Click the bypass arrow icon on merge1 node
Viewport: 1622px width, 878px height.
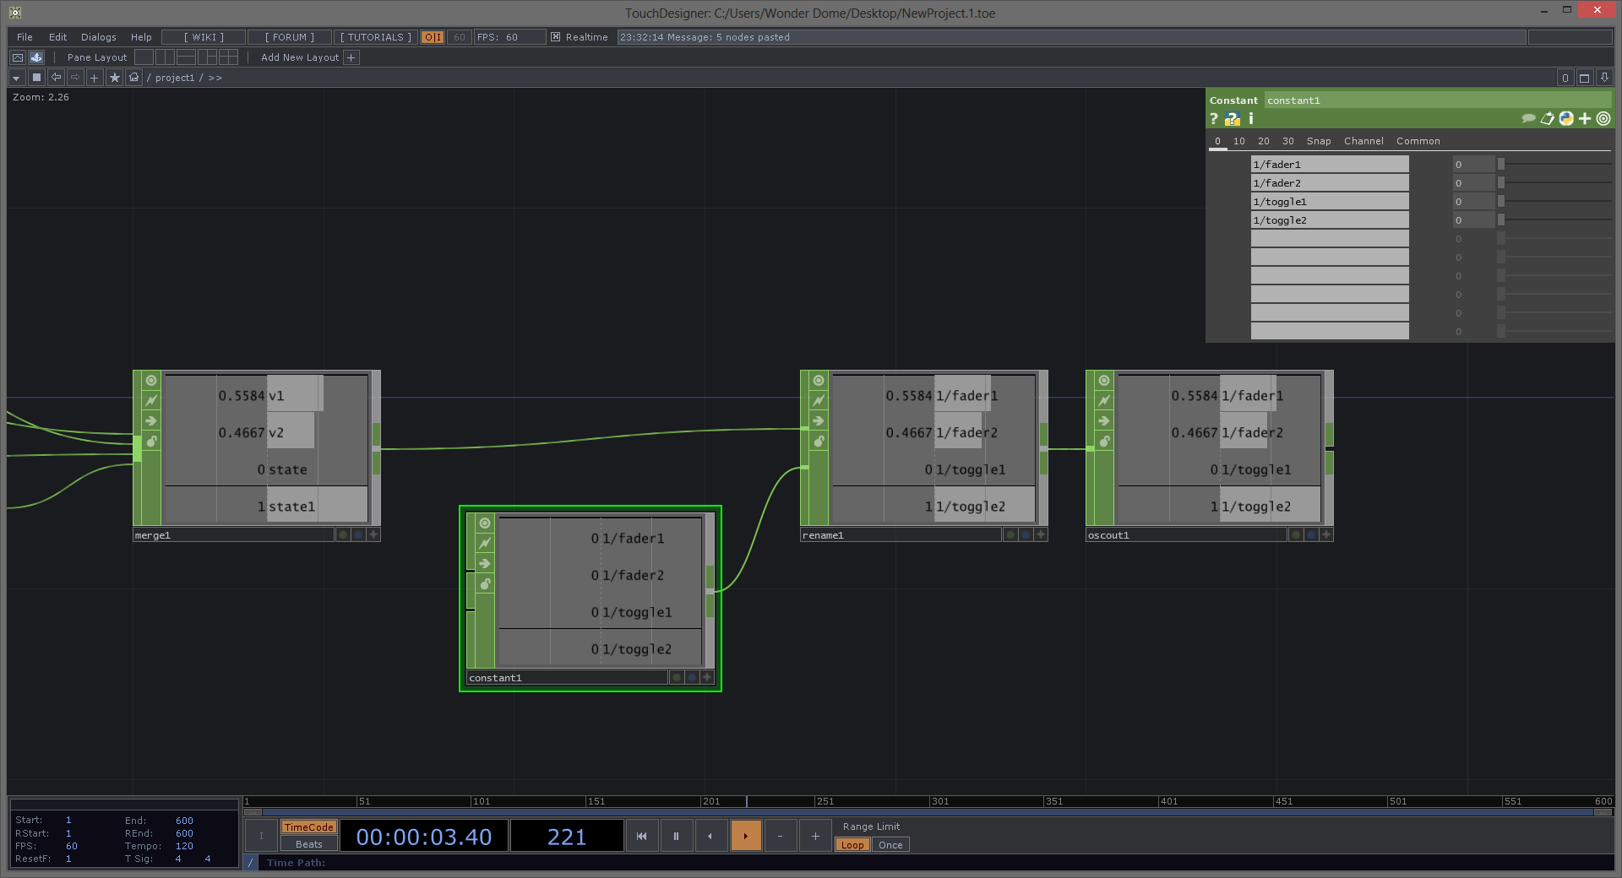click(151, 421)
